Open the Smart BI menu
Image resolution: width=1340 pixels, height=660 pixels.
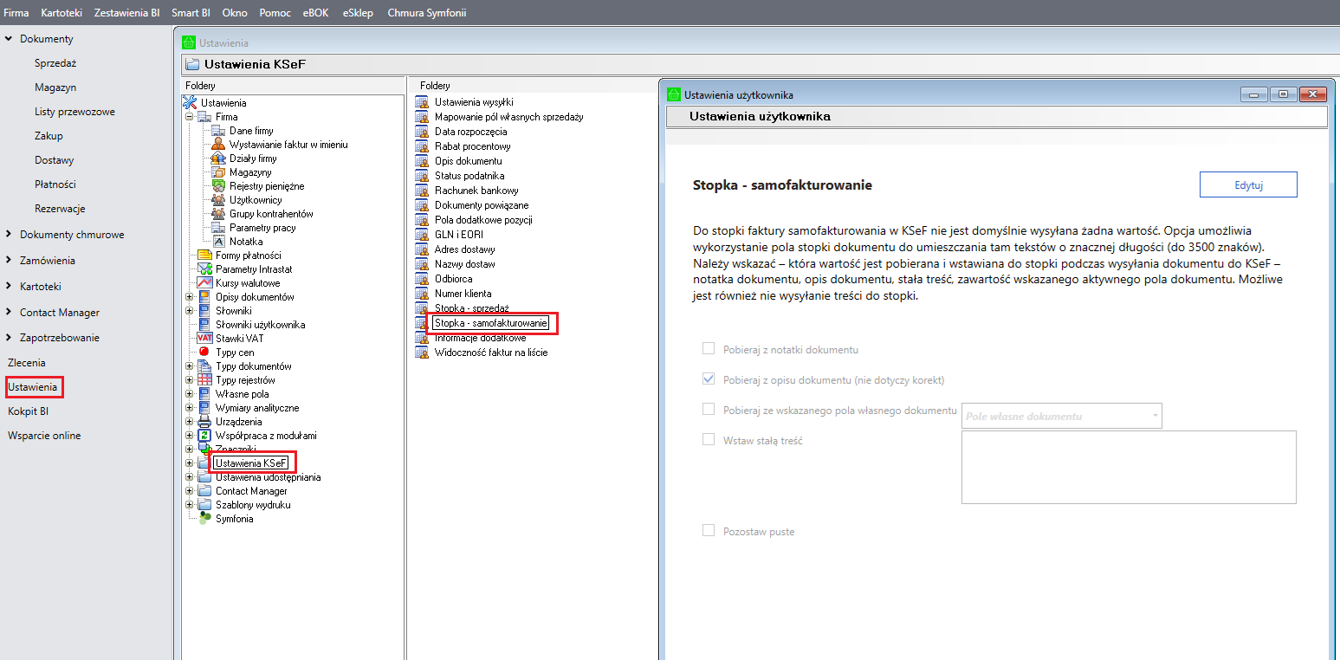(191, 13)
